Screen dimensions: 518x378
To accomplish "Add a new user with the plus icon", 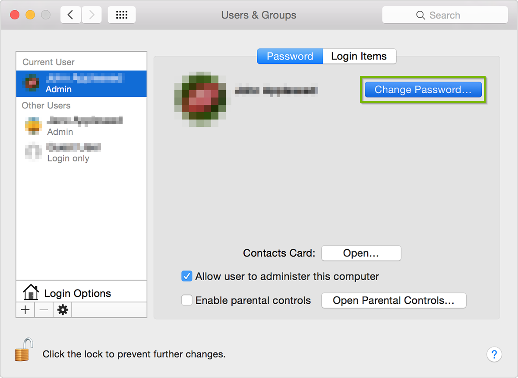I will pyautogui.click(x=25, y=309).
